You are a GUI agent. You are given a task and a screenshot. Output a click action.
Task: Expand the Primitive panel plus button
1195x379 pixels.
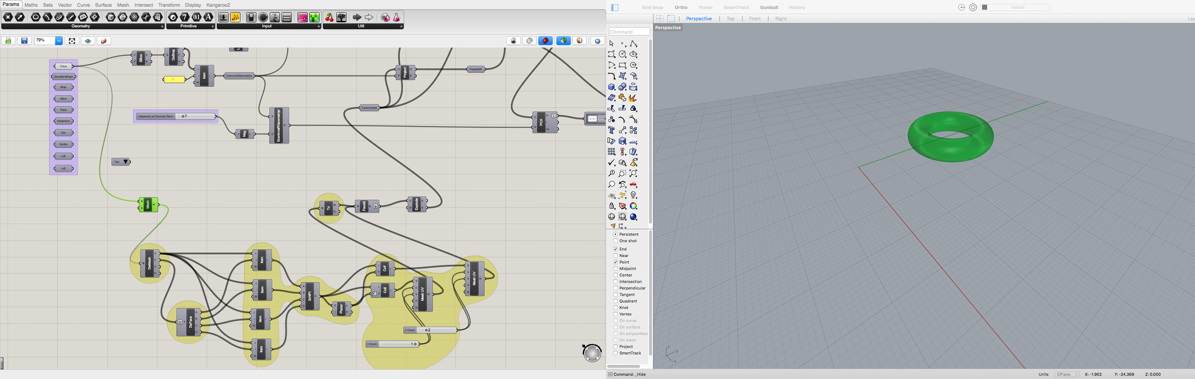(213, 27)
